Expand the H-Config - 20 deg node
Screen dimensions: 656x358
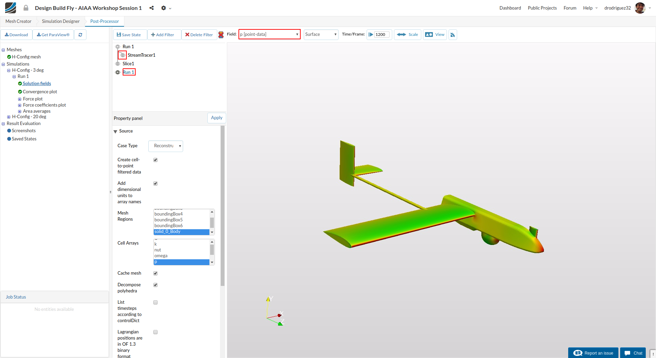click(9, 117)
